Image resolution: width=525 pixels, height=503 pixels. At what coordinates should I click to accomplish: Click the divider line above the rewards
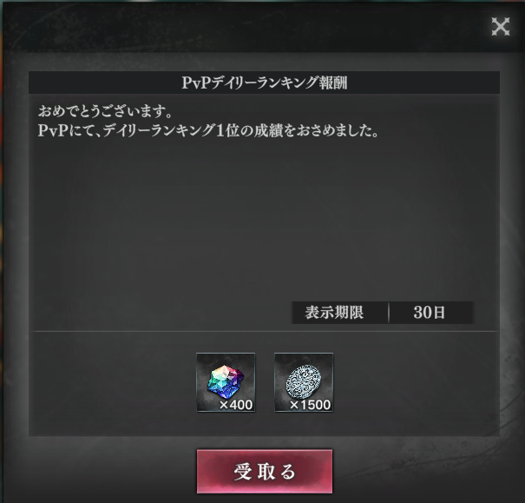[x=264, y=331]
